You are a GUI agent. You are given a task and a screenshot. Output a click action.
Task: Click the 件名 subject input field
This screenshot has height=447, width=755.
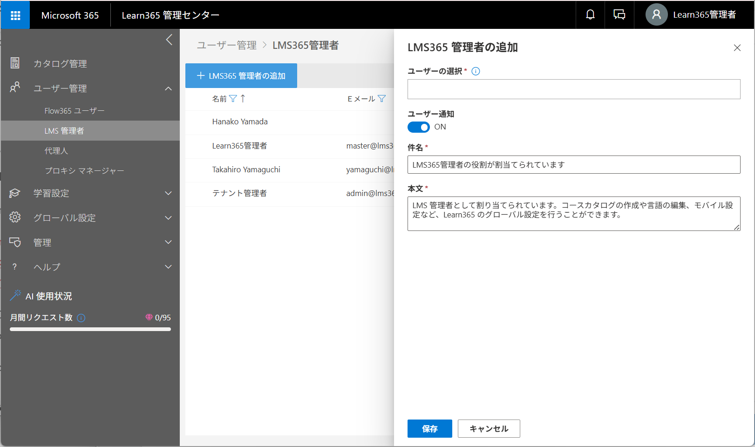(574, 164)
